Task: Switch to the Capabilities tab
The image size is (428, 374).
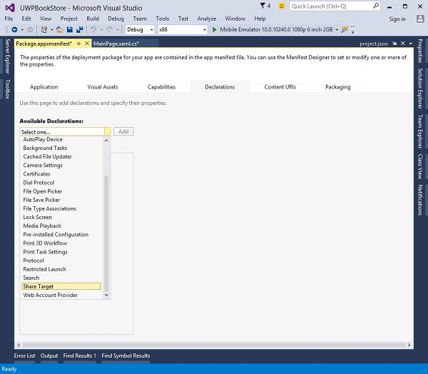Action: [x=161, y=87]
